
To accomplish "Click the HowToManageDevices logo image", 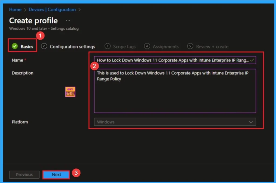I will point(70,92).
